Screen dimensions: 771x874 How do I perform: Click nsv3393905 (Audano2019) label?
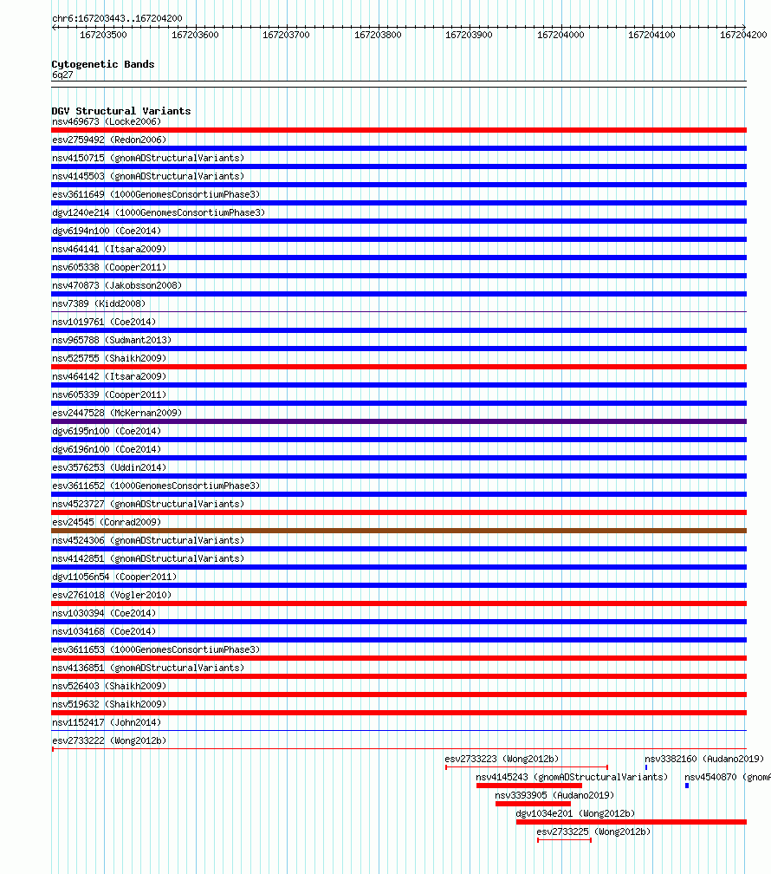point(554,795)
